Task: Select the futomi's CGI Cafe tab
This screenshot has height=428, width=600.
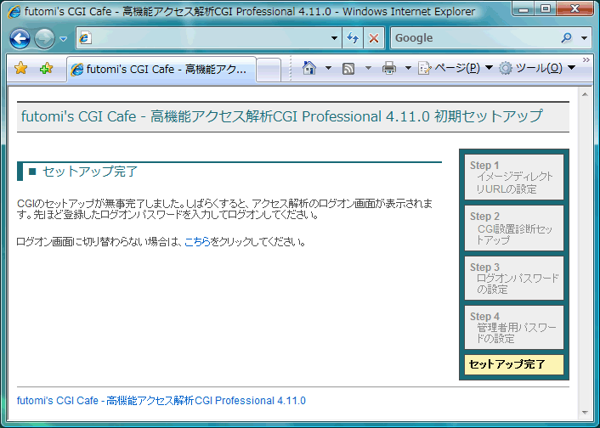Action: tap(161, 70)
